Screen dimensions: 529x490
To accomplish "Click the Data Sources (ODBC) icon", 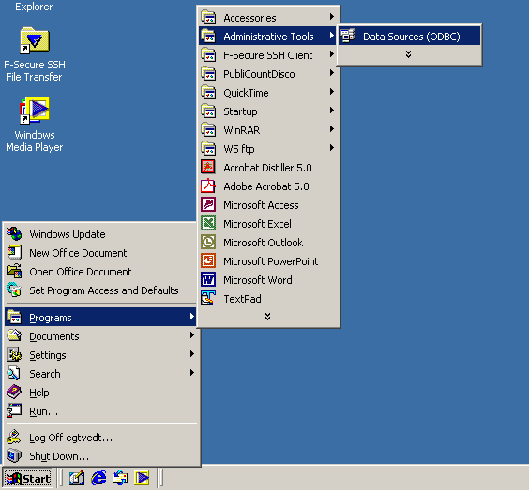I will 348,36.
